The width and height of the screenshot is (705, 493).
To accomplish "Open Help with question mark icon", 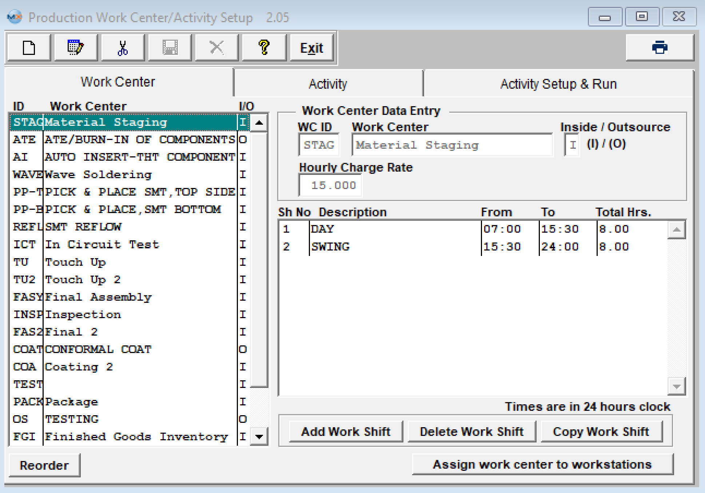I will pos(264,48).
